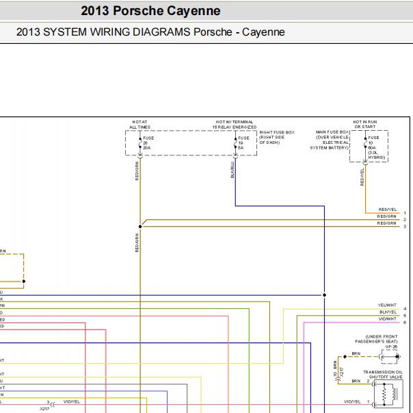Image resolution: width=413 pixels, height=413 pixels.
Task: Click the "MAIN FUSE BOX" description text
Action: pyautogui.click(x=330, y=140)
